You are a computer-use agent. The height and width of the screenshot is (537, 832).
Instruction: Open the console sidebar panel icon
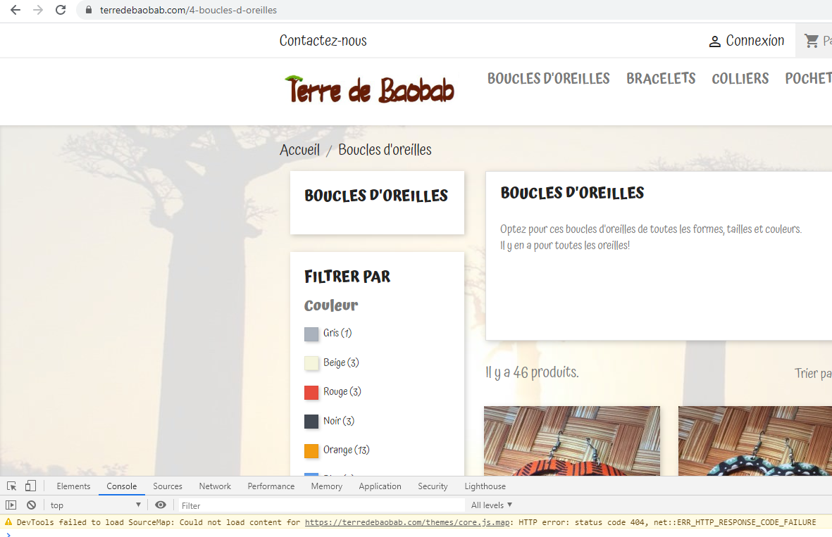tap(11, 505)
